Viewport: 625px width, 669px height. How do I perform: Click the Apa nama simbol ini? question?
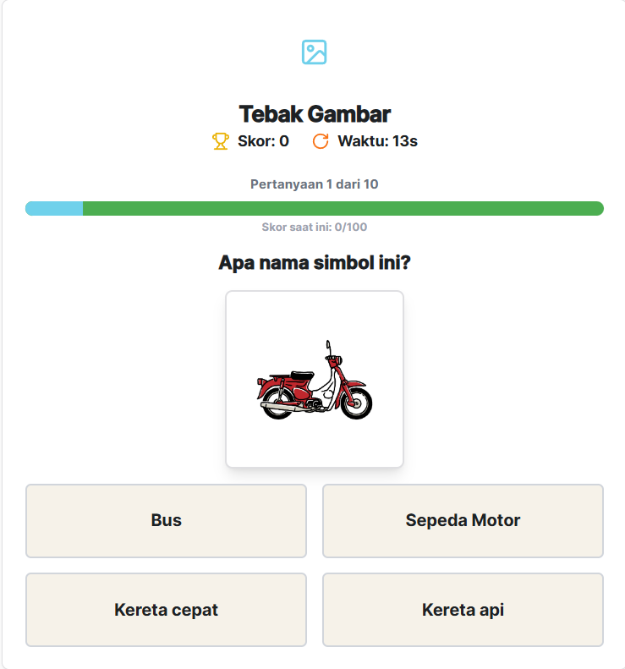point(314,262)
